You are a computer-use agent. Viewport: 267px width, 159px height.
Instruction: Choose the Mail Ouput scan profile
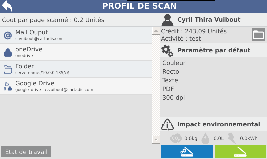click(x=76, y=35)
